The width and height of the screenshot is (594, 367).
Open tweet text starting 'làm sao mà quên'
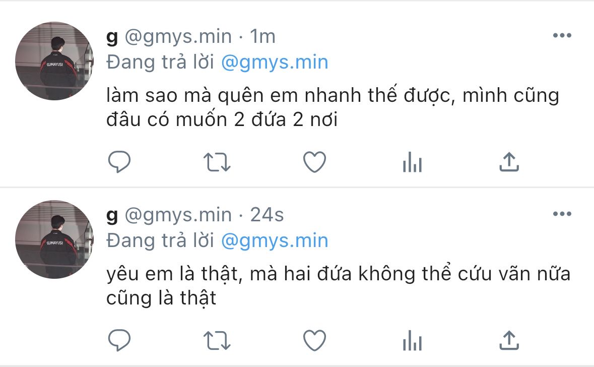tap(333, 107)
